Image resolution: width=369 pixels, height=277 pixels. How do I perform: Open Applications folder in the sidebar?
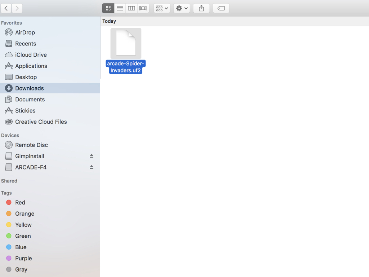pos(50,66)
